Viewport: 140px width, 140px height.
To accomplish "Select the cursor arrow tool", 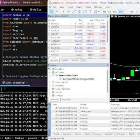I will (x=51, y=12).
